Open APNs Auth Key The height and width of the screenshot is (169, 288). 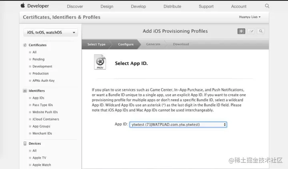coord(43,81)
